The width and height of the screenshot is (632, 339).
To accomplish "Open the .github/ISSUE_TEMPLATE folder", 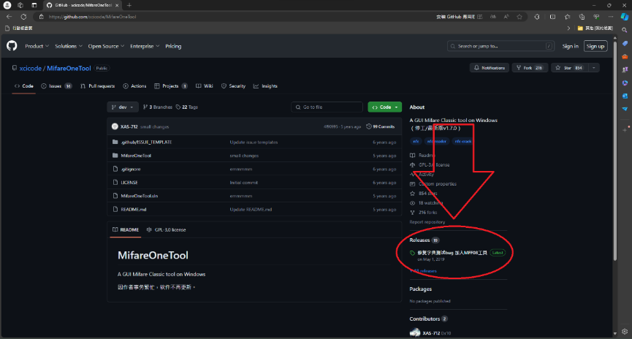I will (146, 142).
